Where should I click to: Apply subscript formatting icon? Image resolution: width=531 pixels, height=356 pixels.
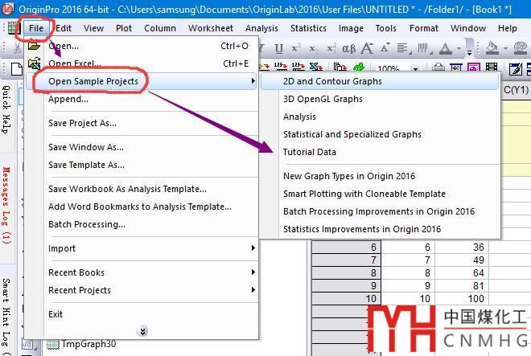coord(313,49)
